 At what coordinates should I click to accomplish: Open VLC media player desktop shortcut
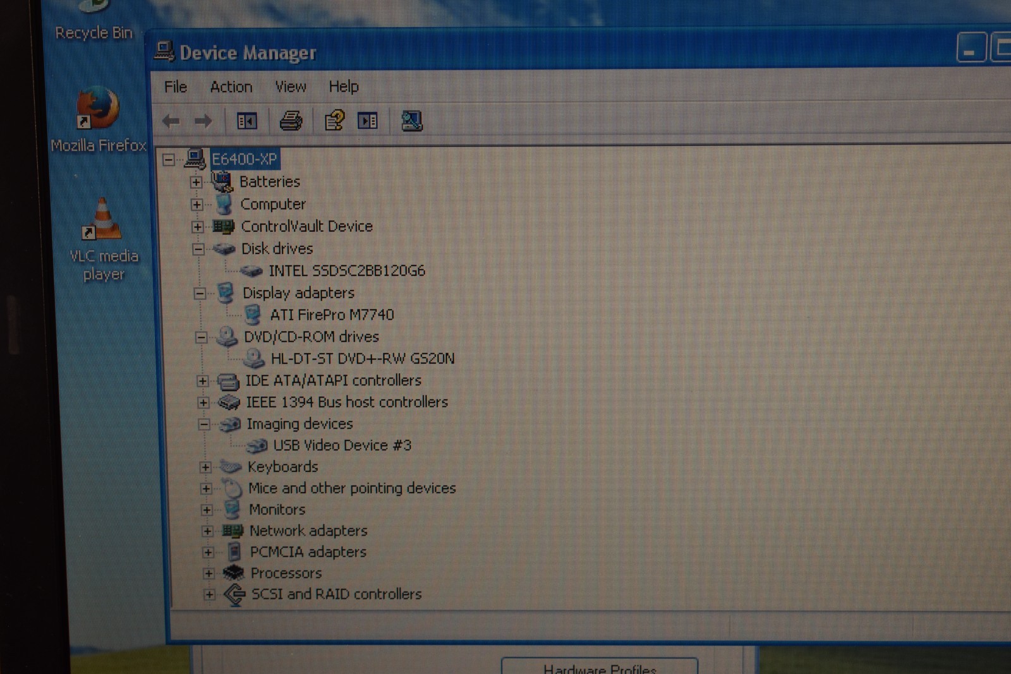104,240
